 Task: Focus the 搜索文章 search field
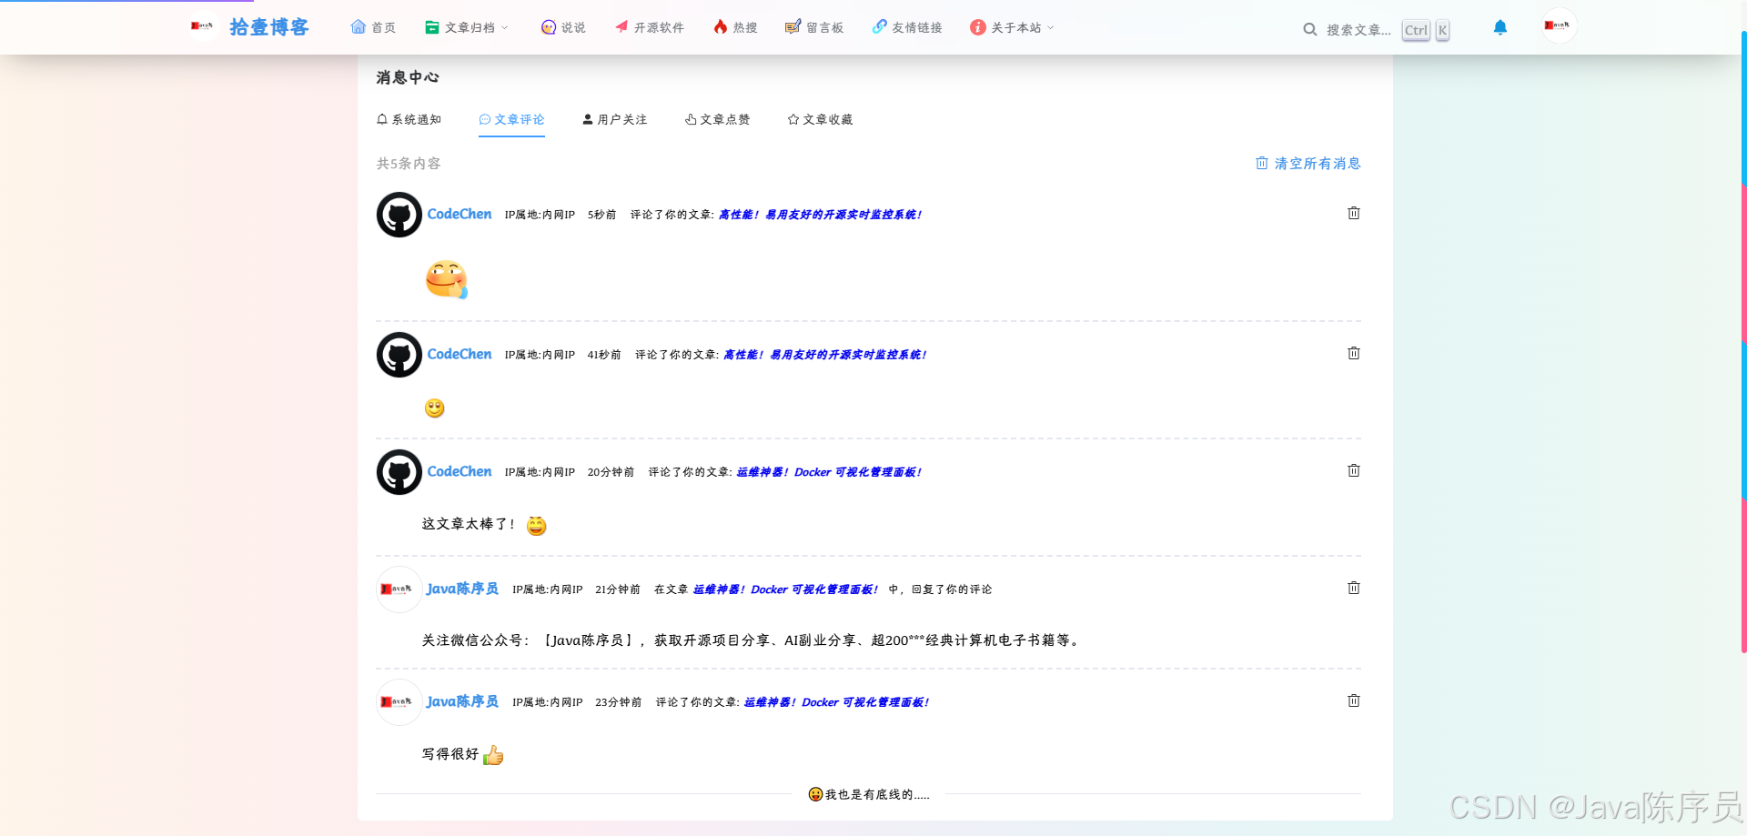click(1358, 30)
